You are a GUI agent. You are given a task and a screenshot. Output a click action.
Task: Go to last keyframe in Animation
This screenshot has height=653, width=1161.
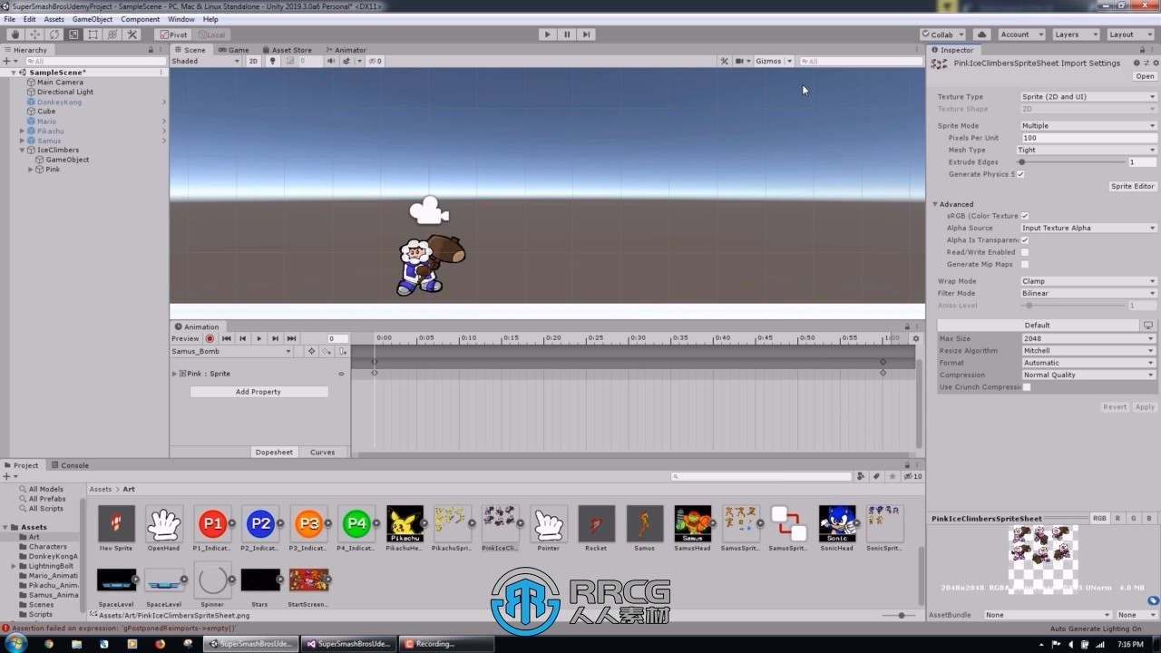tap(291, 338)
